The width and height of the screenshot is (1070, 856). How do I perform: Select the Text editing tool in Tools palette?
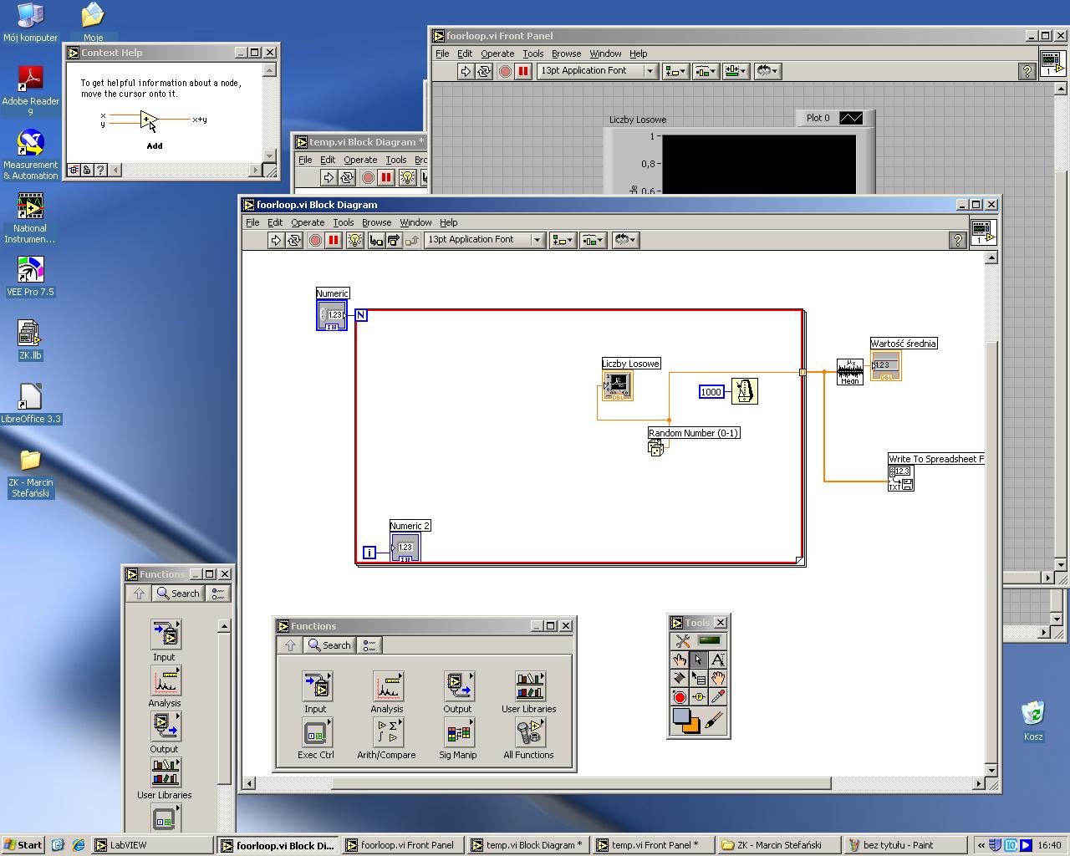click(717, 660)
